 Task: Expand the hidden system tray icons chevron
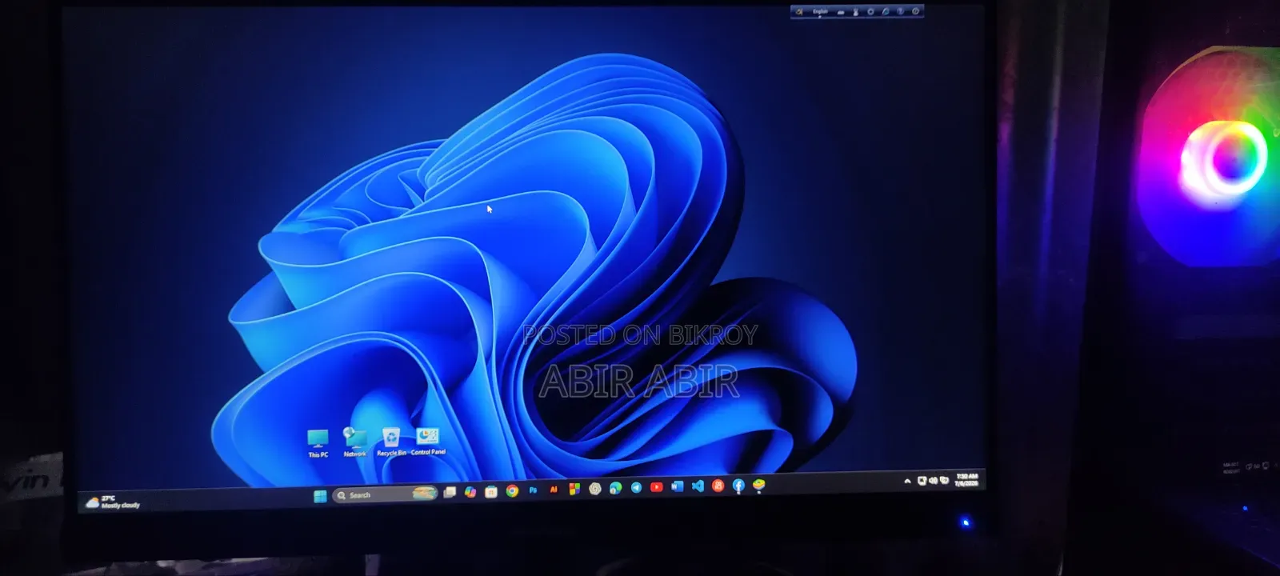click(x=907, y=481)
